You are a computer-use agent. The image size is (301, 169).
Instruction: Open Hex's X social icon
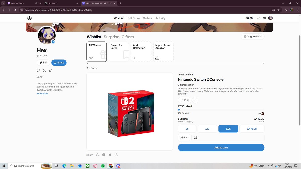(44, 70)
